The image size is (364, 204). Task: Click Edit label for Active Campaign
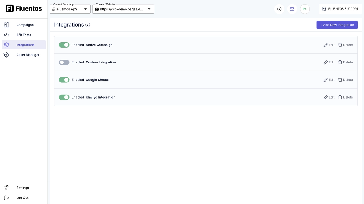[332, 45]
